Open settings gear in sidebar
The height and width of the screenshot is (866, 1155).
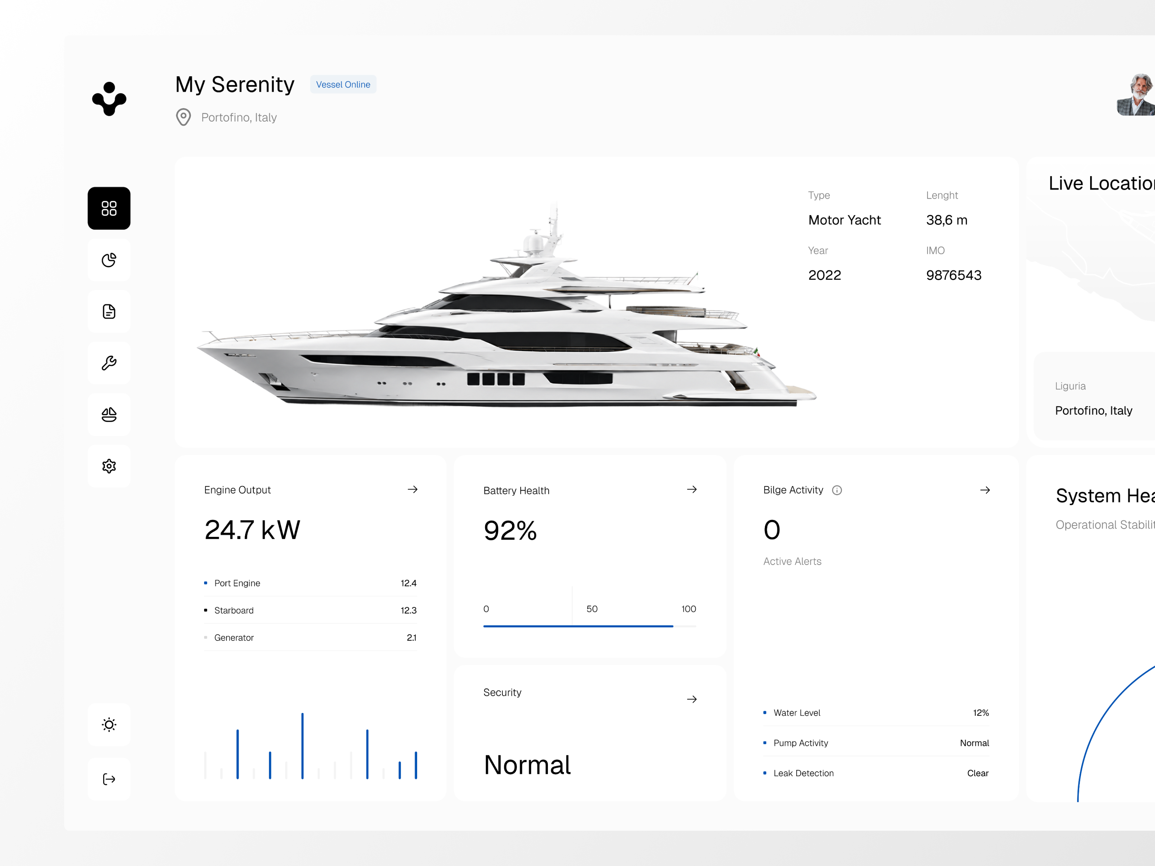point(109,466)
